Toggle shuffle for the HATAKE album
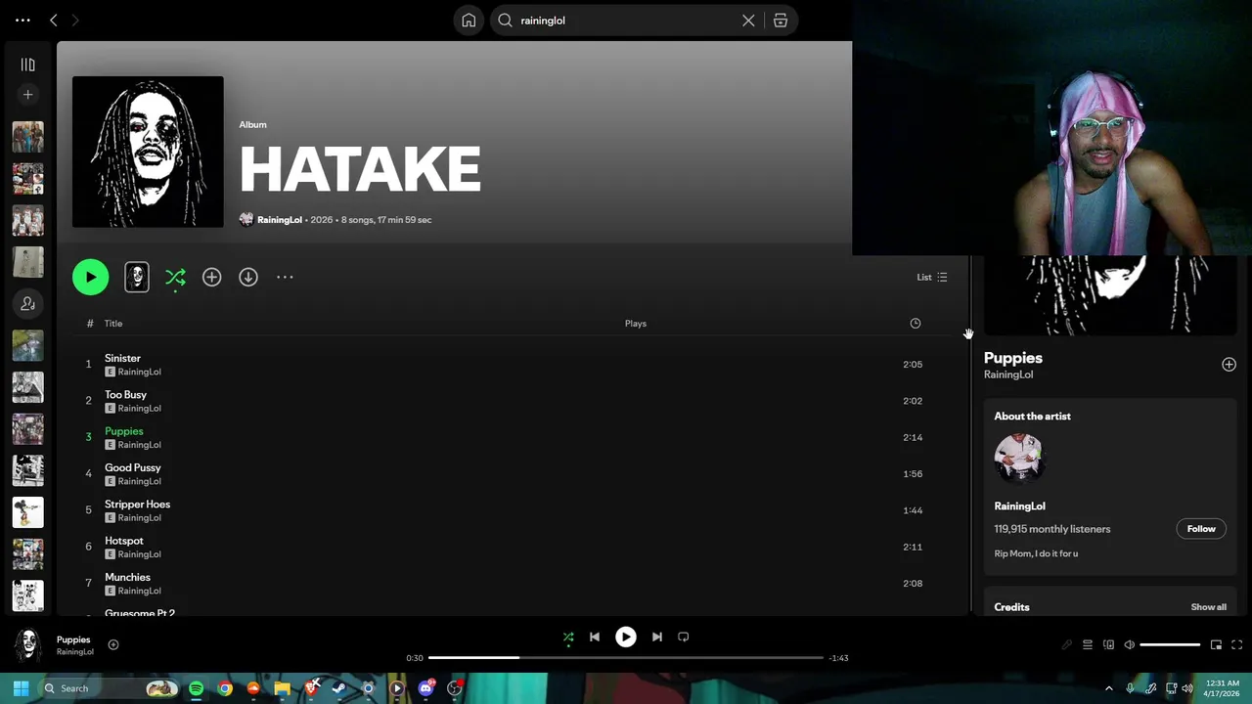 click(x=175, y=278)
